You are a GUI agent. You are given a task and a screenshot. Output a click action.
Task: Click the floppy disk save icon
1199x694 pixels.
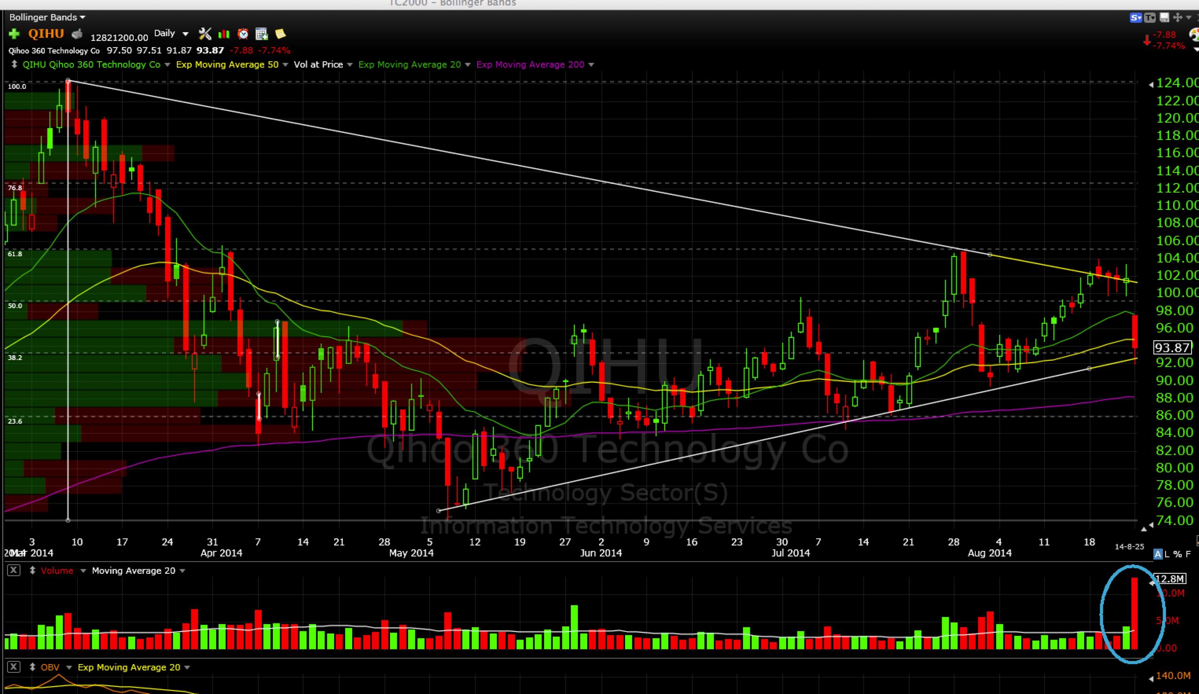tap(1164, 18)
